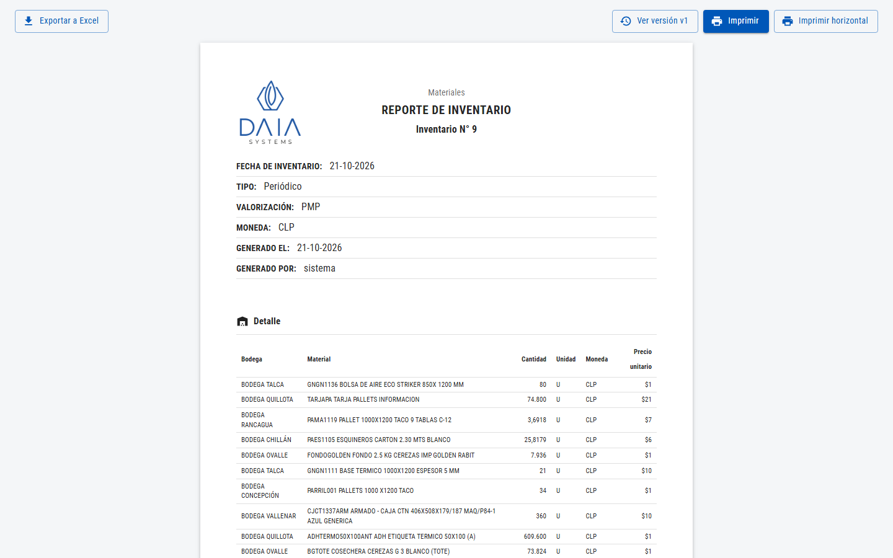
Task: Click the Materiales label above the title
Action: coord(446,92)
